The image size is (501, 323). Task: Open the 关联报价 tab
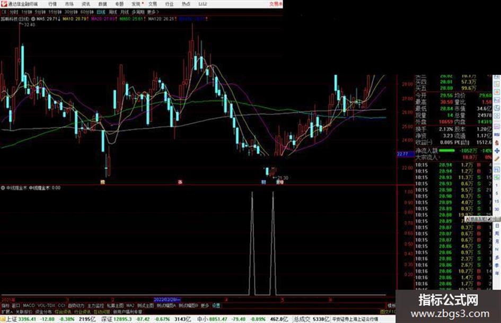click(x=24, y=311)
